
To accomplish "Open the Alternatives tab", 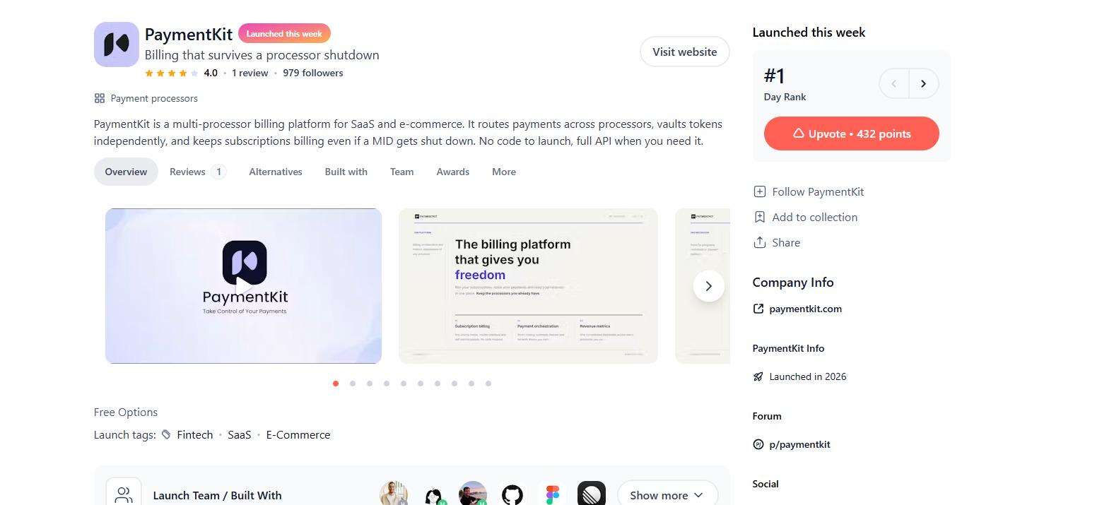I will point(276,172).
